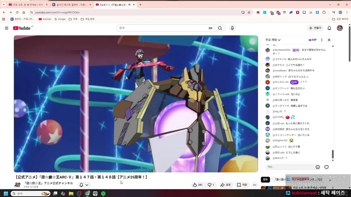351x197 pixels.
Task: Open the Chrome extensions puzzle menu
Action: pyautogui.click(x=324, y=12)
